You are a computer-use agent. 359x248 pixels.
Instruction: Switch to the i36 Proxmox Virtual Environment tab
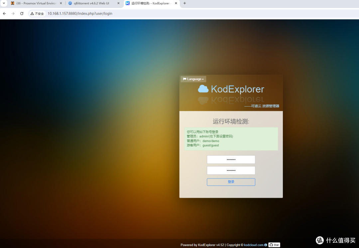click(35, 3)
